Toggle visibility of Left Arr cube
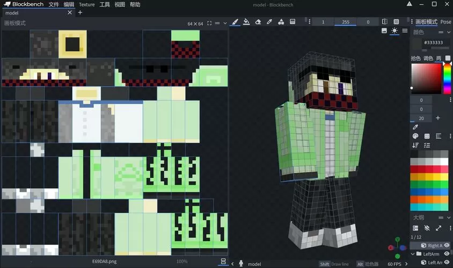The height and width of the screenshot is (268, 453). pos(447,262)
